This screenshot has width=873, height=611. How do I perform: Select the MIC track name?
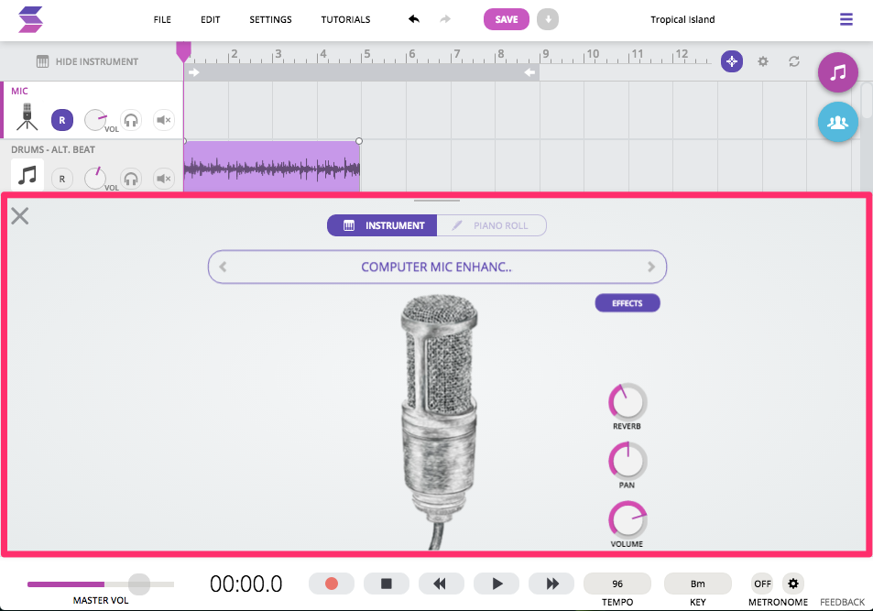click(19, 91)
